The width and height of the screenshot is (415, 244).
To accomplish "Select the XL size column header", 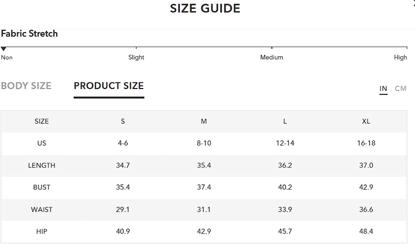I will point(366,121).
